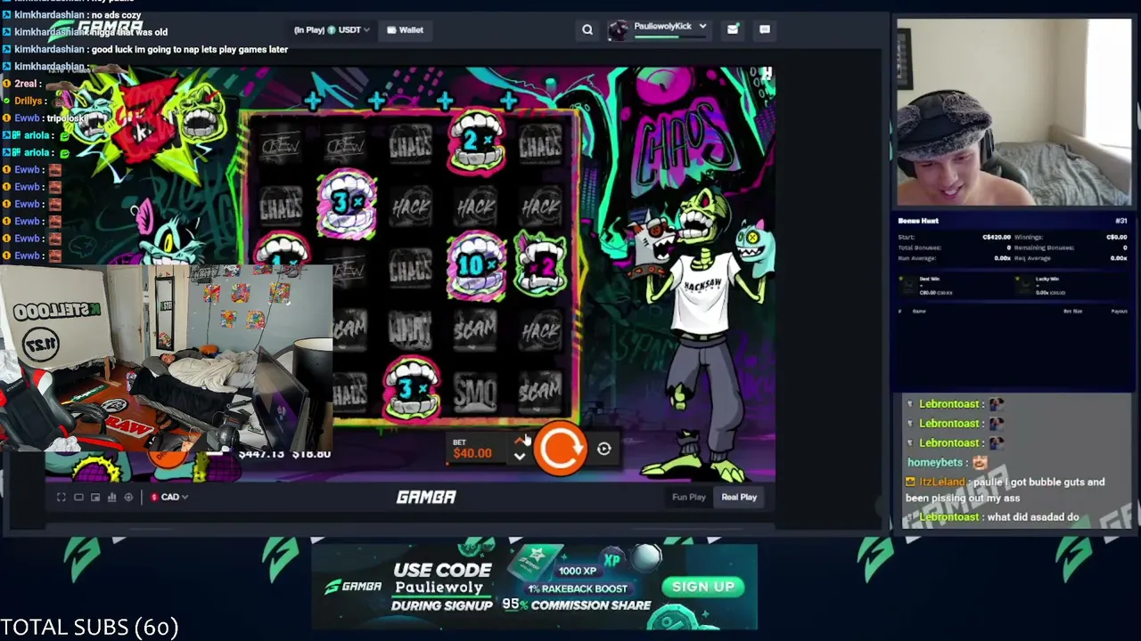The height and width of the screenshot is (641, 1141).
Task: Toggle fullscreen mode icon below the game
Action: pyautogui.click(x=62, y=497)
